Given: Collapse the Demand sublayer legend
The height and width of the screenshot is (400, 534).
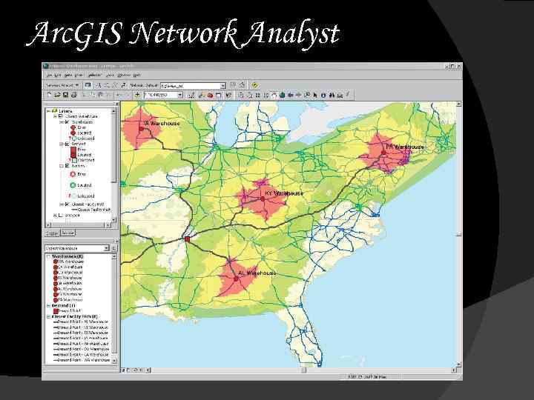Looking at the screenshot, I should point(62,144).
